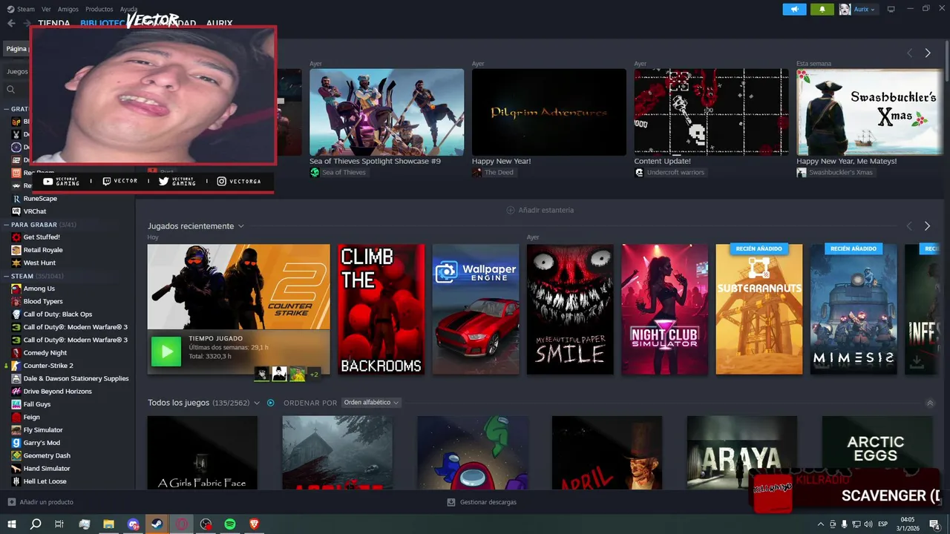Open The Deed game link under news

[x=493, y=172]
